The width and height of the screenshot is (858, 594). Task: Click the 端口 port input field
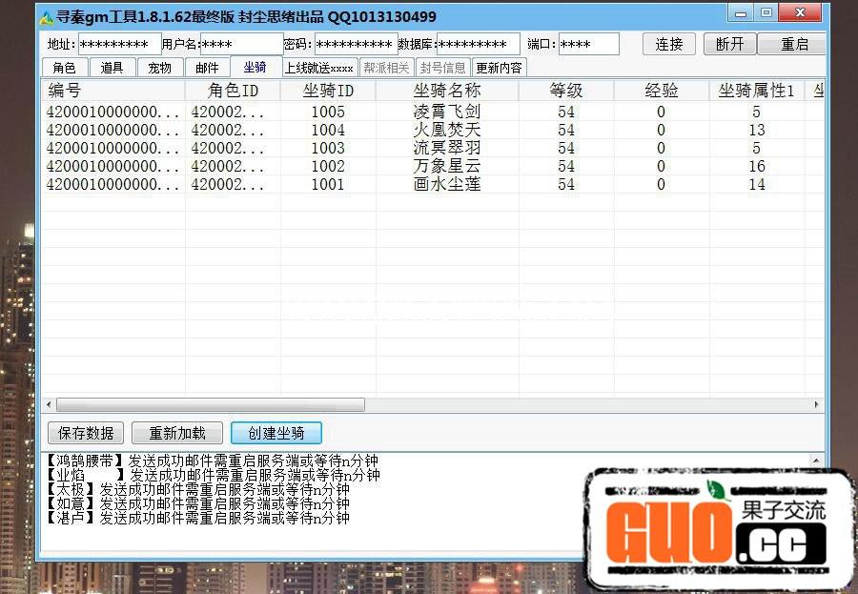pyautogui.click(x=587, y=44)
